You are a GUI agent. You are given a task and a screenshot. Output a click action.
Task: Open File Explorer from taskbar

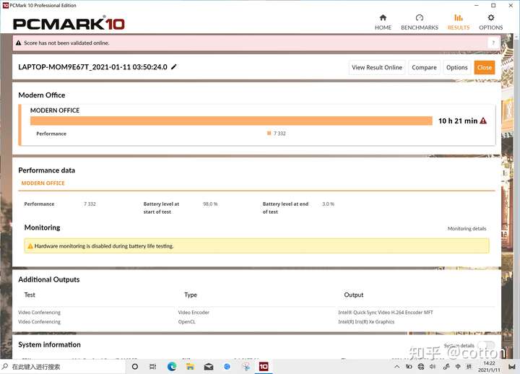[x=190, y=366]
